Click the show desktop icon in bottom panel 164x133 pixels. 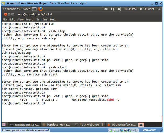tap(4, 125)
